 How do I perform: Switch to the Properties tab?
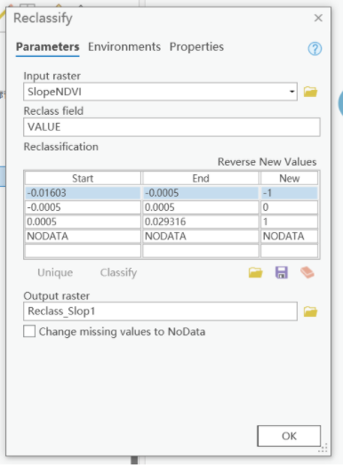(196, 47)
